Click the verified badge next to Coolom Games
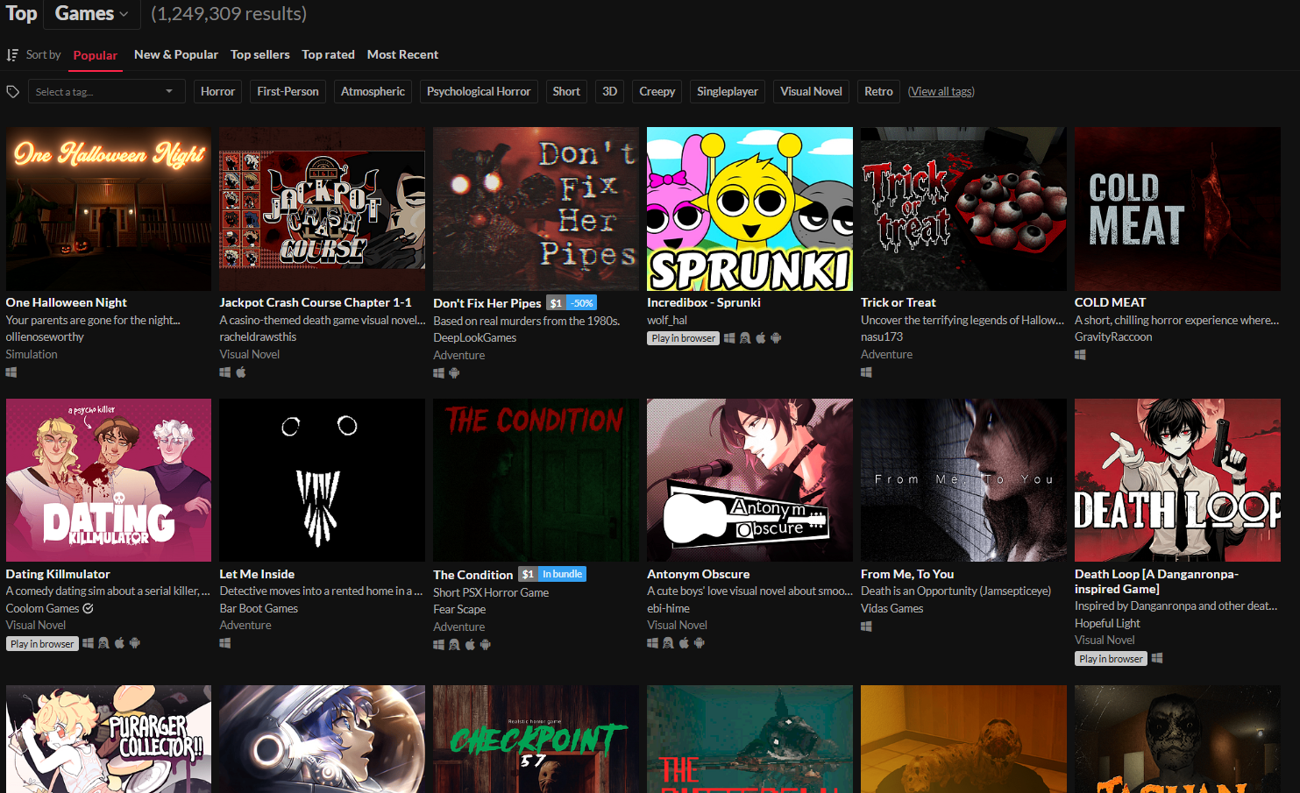Screen dimensions: 1300x793 point(89,608)
